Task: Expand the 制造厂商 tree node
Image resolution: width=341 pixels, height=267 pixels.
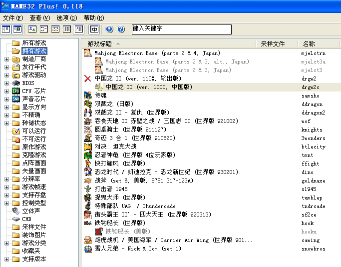Action: tap(7, 59)
